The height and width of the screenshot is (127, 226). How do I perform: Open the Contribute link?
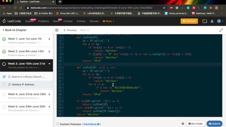pyautogui.click(x=91, y=124)
